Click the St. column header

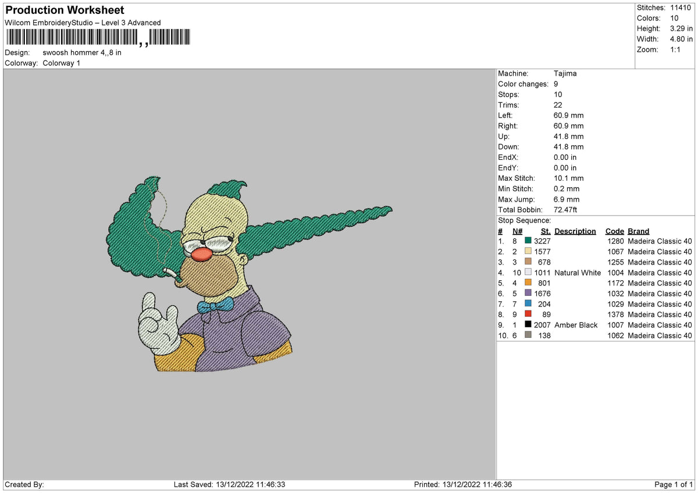[546, 231]
